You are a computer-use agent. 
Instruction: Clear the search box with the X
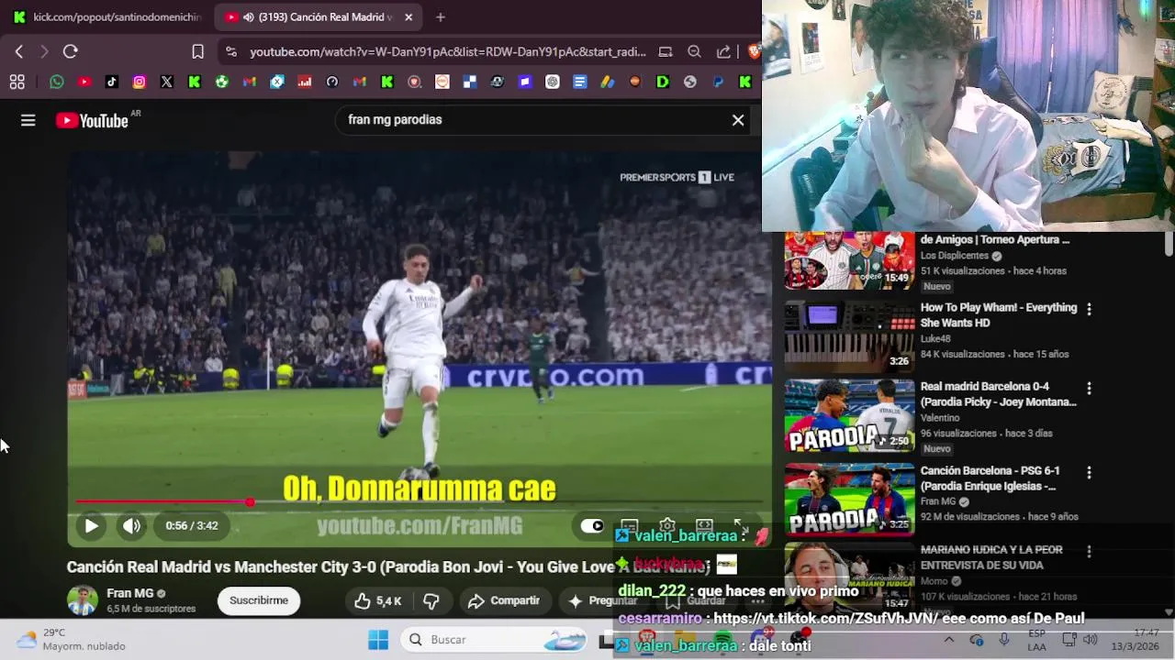[x=738, y=120]
